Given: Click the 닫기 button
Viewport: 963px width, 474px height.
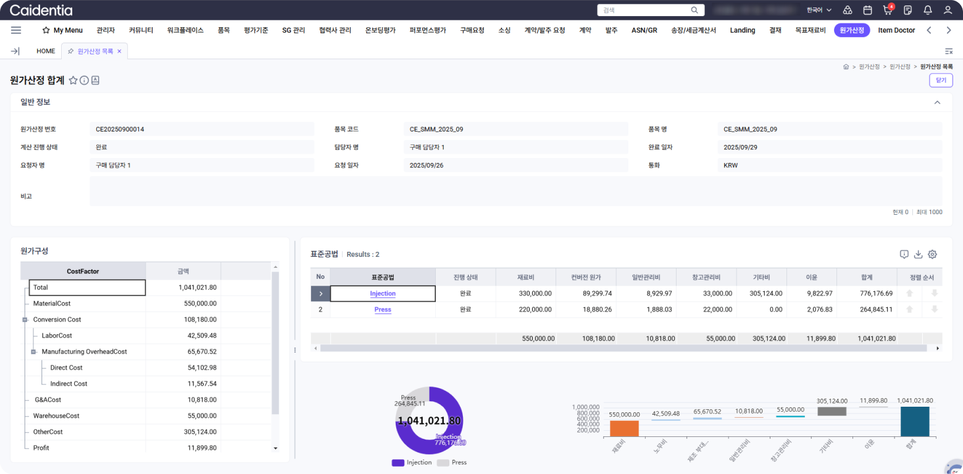Looking at the screenshot, I should click(940, 80).
